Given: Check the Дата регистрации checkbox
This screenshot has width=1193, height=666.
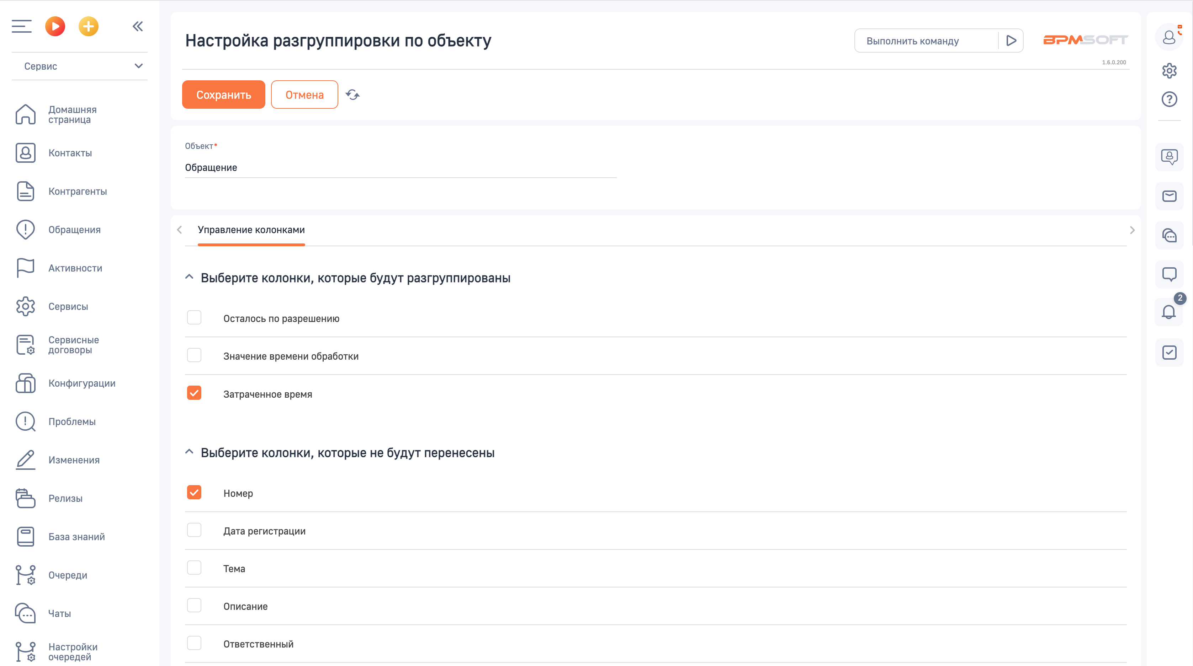Looking at the screenshot, I should point(194,530).
